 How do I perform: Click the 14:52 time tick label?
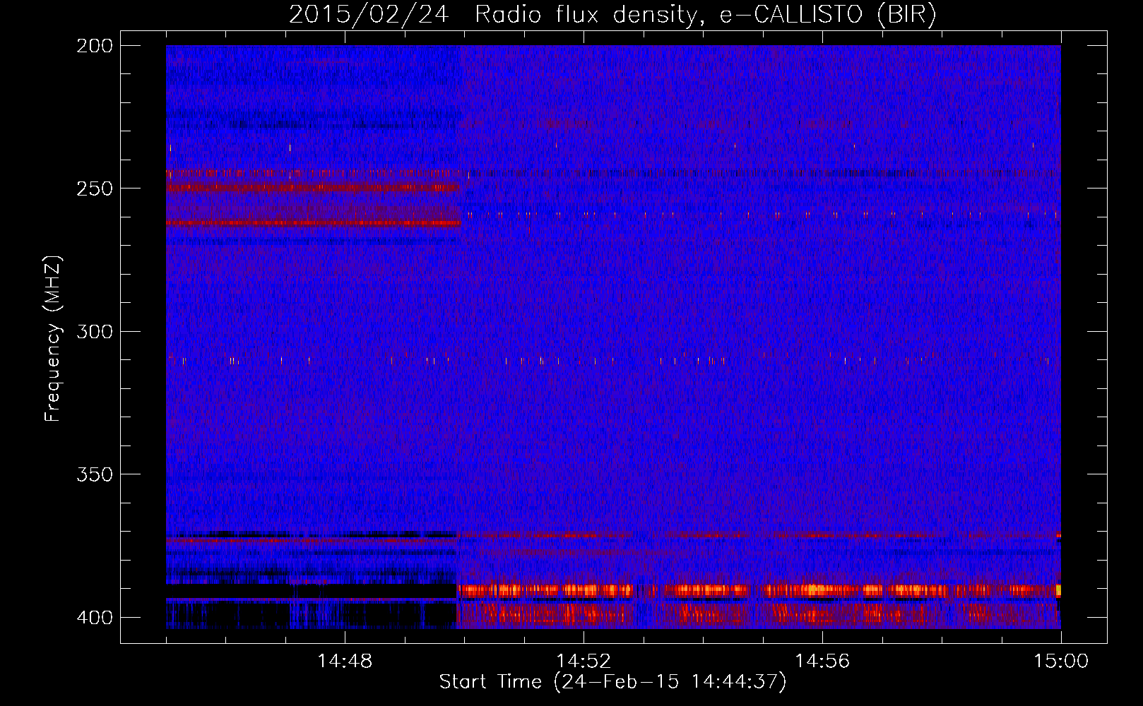584,662
